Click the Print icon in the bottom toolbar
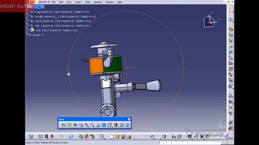 click(129, 137)
